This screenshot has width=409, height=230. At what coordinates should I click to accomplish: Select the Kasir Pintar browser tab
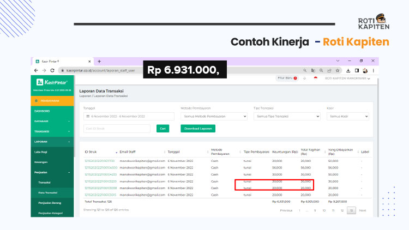pos(63,62)
